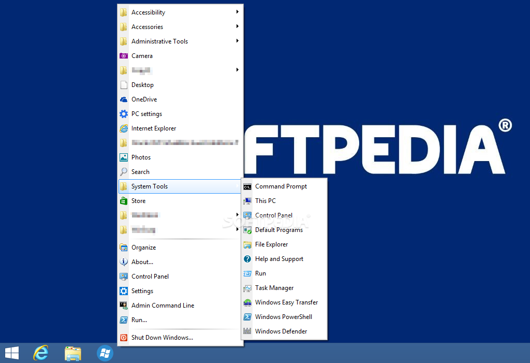Viewport: 530px width, 363px height.
Task: Click the Windows Start button on taskbar
Action: pyautogui.click(x=12, y=353)
